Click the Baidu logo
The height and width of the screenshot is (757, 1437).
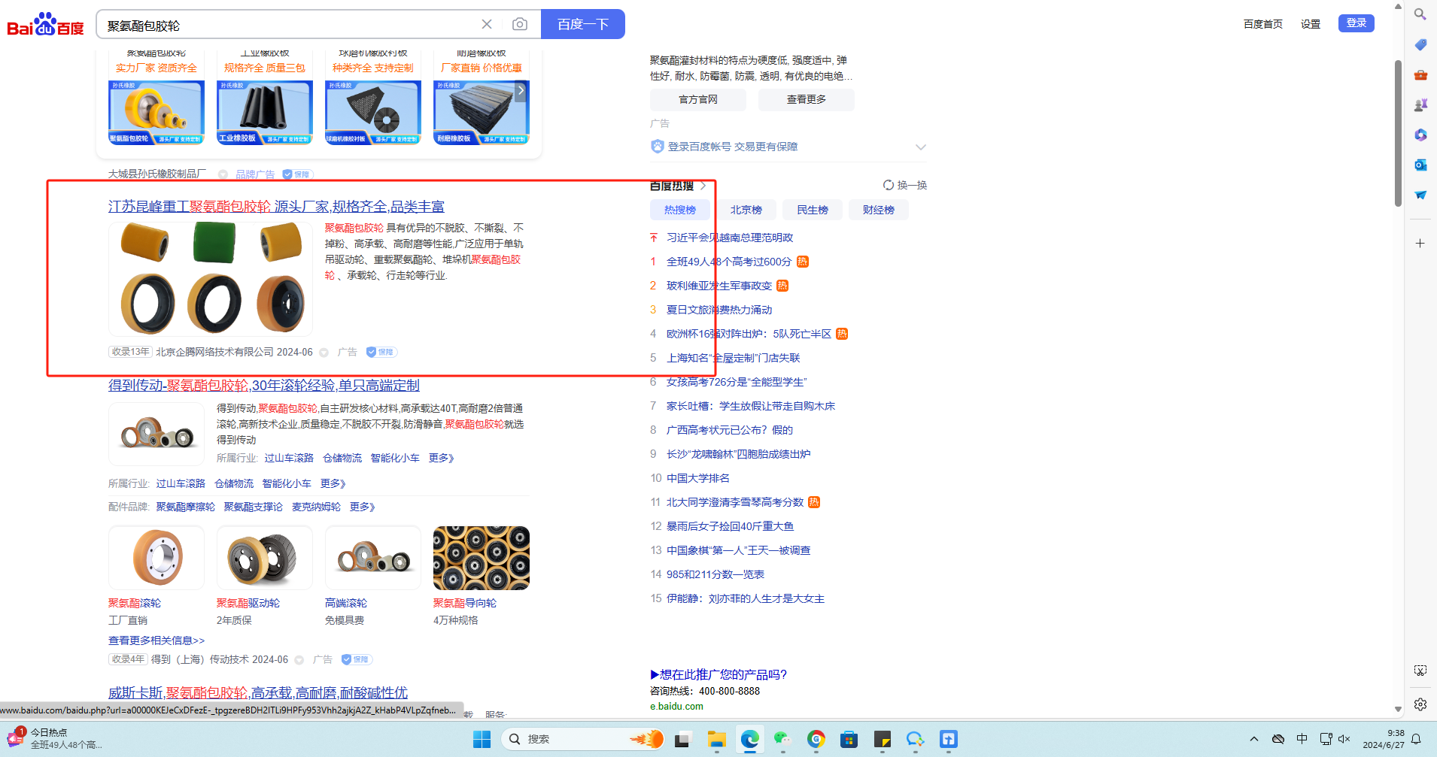45,25
